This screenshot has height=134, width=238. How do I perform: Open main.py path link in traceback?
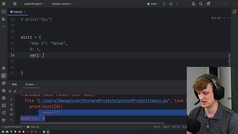pos(103,101)
